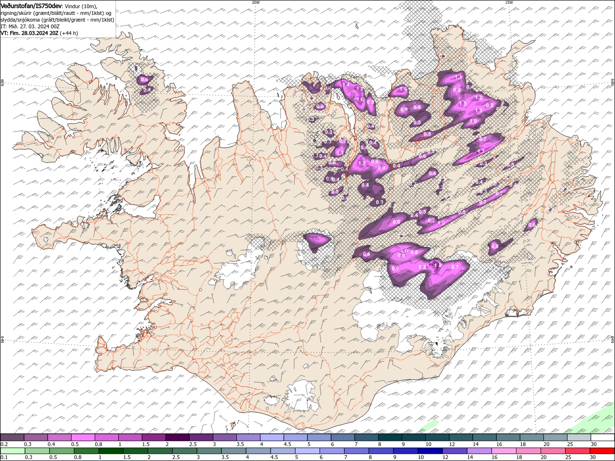This screenshot has width=615, height=461.
Task: Select the 'IT: Mið. 27. 03. 2024 00Z' line
Action: (x=30, y=26)
